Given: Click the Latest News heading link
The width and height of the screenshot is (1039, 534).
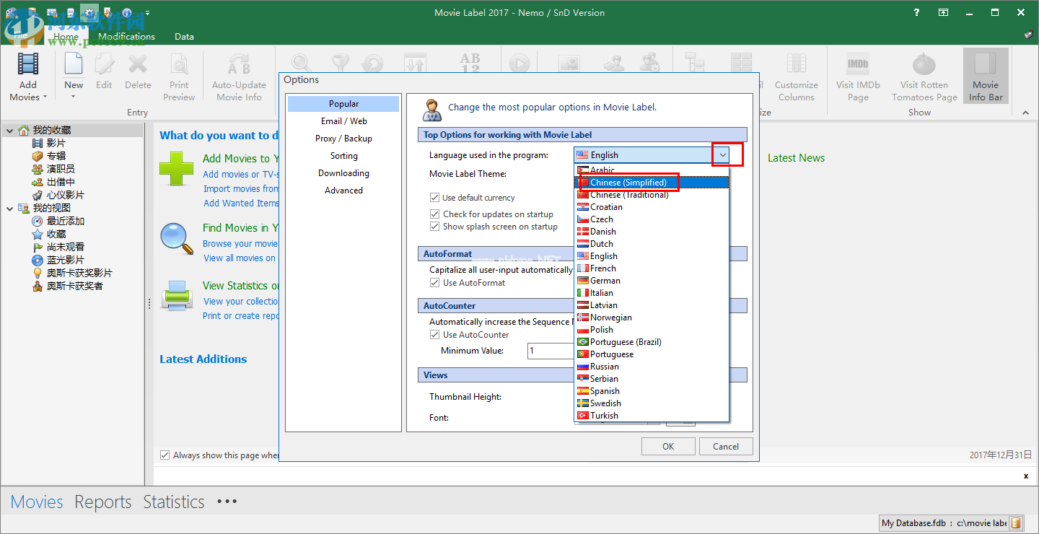Looking at the screenshot, I should point(796,158).
